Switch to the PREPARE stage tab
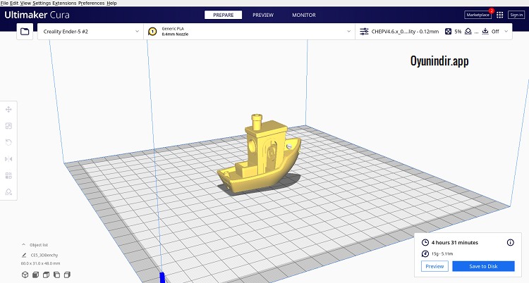 click(x=224, y=15)
